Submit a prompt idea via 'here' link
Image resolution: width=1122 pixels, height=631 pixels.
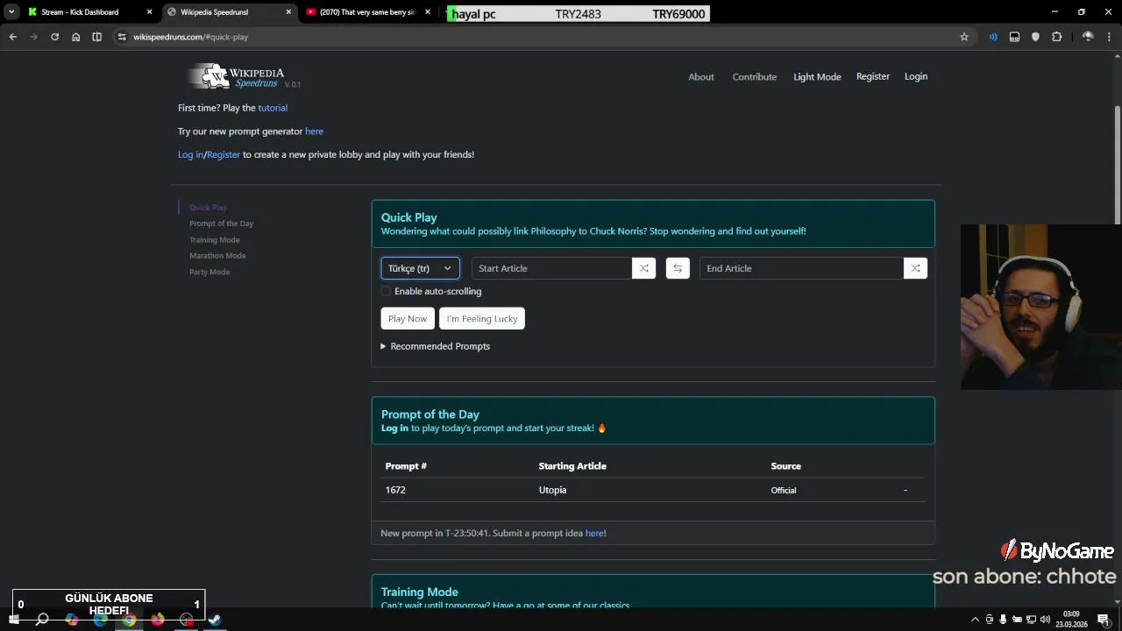coord(594,533)
